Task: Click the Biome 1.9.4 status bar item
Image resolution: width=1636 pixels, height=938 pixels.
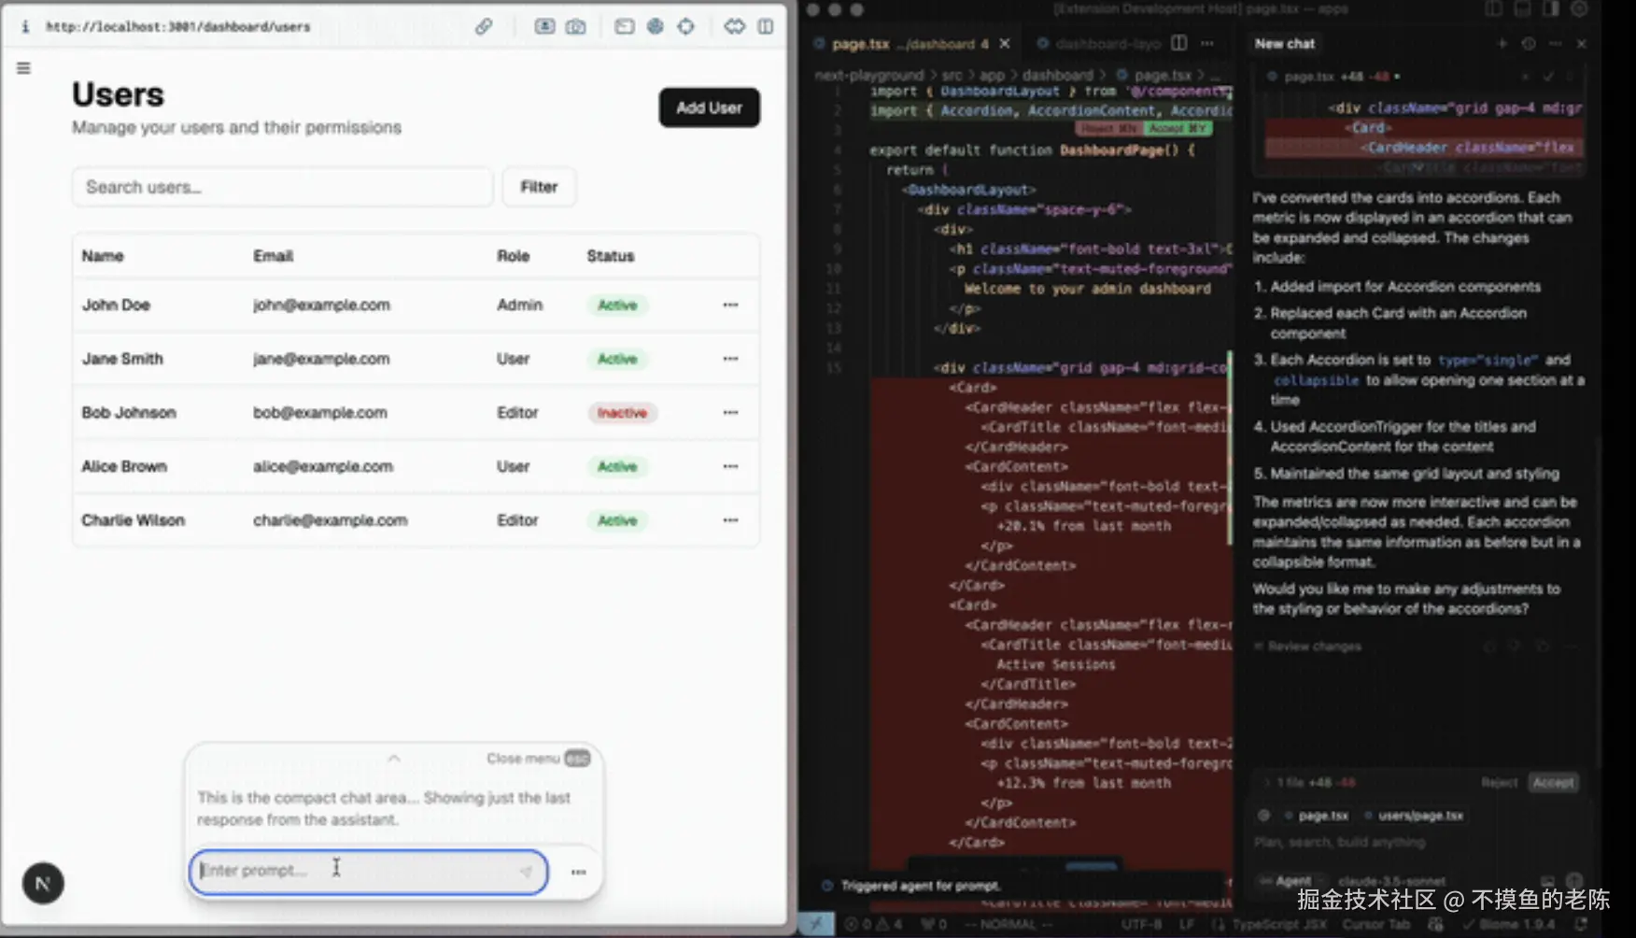Action: [1509, 924]
